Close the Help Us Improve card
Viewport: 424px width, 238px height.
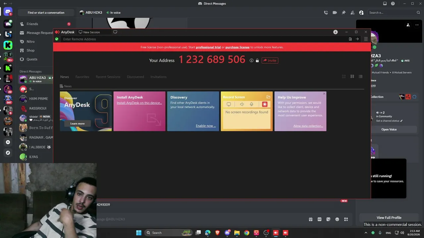324,94
